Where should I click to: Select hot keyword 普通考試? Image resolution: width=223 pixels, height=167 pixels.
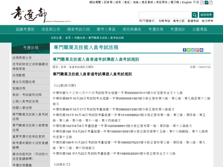(x=193, y=21)
